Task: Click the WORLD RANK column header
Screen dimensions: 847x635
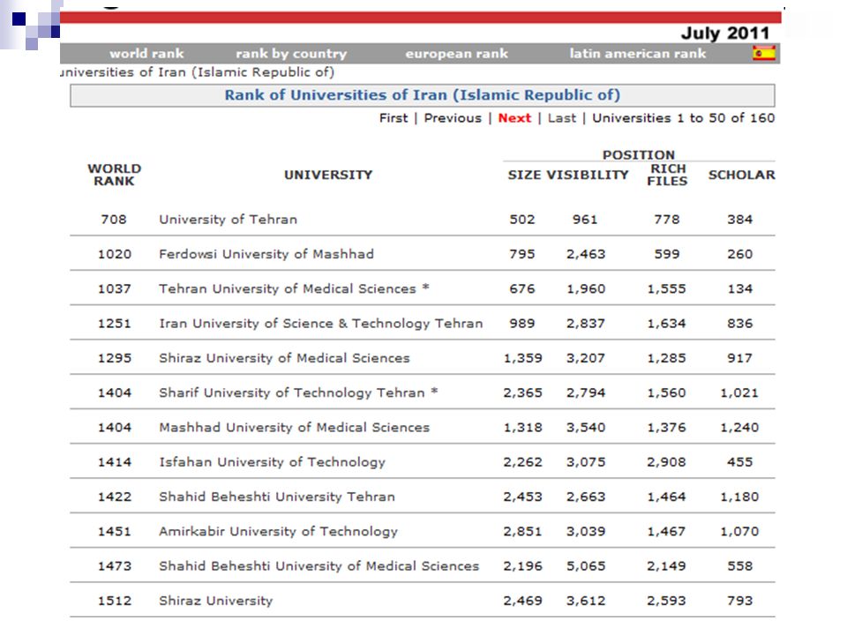Action: tap(114, 175)
